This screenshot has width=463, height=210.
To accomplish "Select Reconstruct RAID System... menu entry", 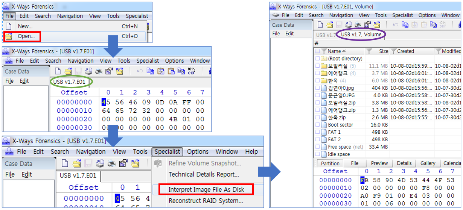I will pos(206,201).
